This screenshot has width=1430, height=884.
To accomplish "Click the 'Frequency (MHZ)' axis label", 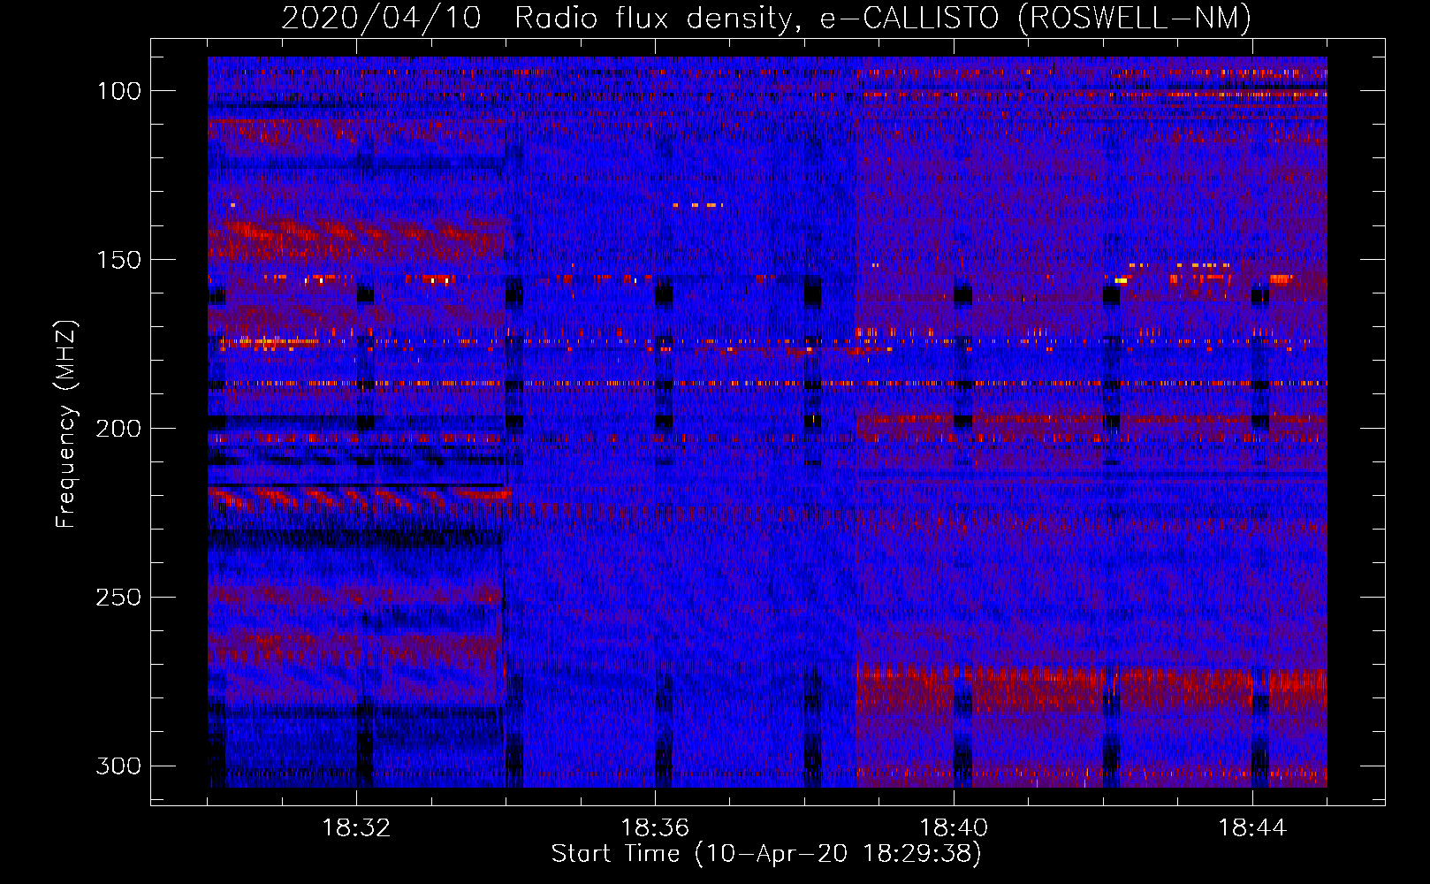I will coord(66,424).
